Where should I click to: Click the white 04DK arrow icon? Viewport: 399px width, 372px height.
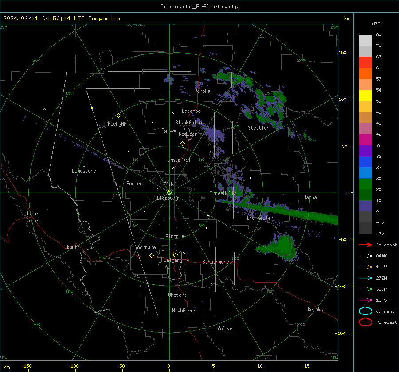(x=365, y=256)
